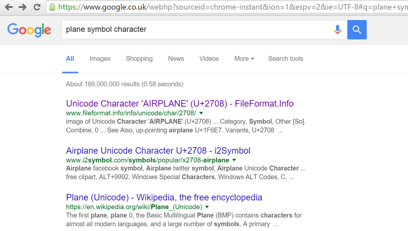Image resolution: width=408 pixels, height=231 pixels.
Task: Open the Plane (Unicode) Wikipedia result
Action: [x=164, y=197]
